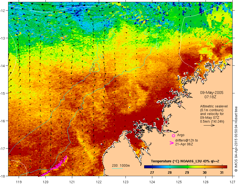Click the Argo legend label
Viewport: 238px width, 184px height.
[x=181, y=135]
